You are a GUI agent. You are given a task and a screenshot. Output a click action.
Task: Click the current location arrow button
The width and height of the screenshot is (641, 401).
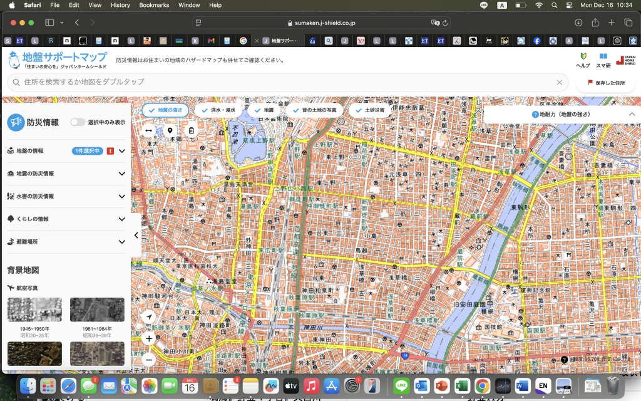pyautogui.click(x=149, y=317)
